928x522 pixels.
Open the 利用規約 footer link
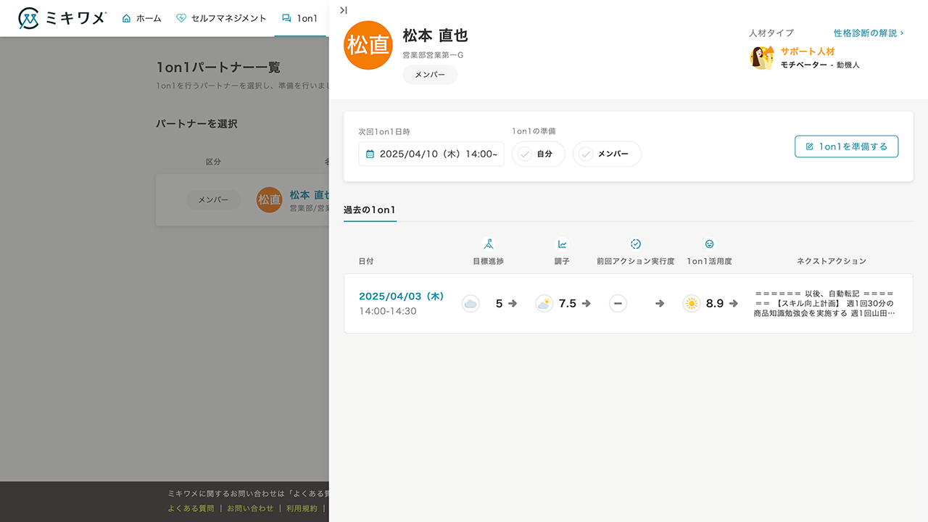pos(302,508)
